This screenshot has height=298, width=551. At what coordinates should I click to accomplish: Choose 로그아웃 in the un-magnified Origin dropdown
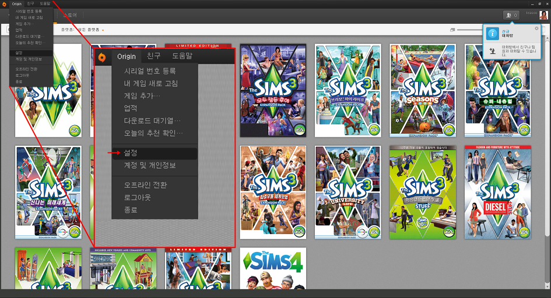(x=31, y=76)
